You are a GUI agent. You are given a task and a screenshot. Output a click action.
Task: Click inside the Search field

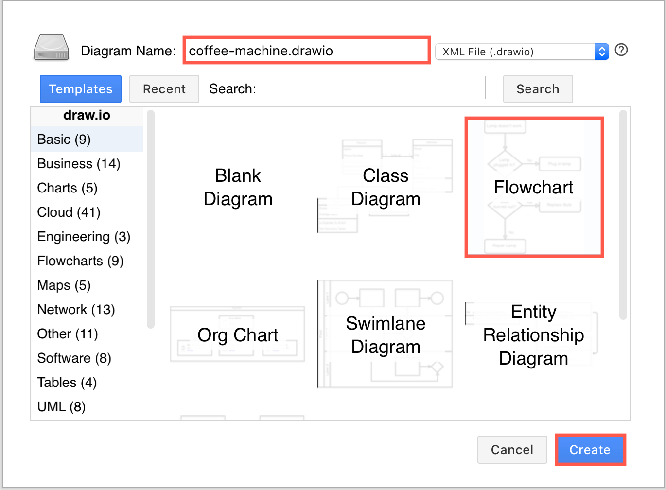tap(375, 87)
